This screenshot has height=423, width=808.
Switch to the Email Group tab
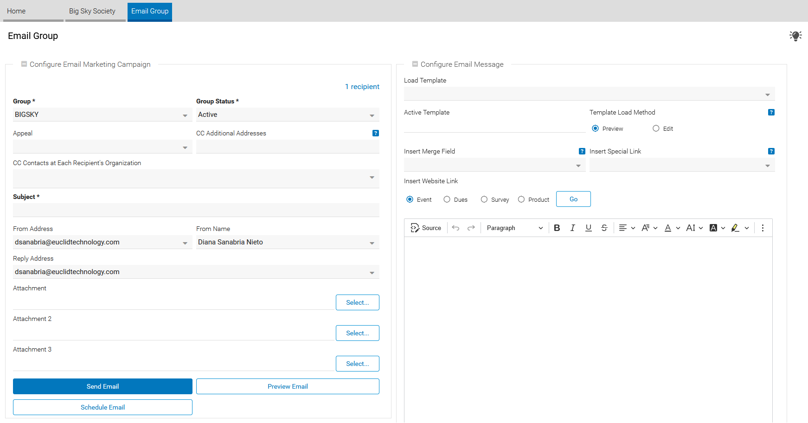[x=150, y=11]
